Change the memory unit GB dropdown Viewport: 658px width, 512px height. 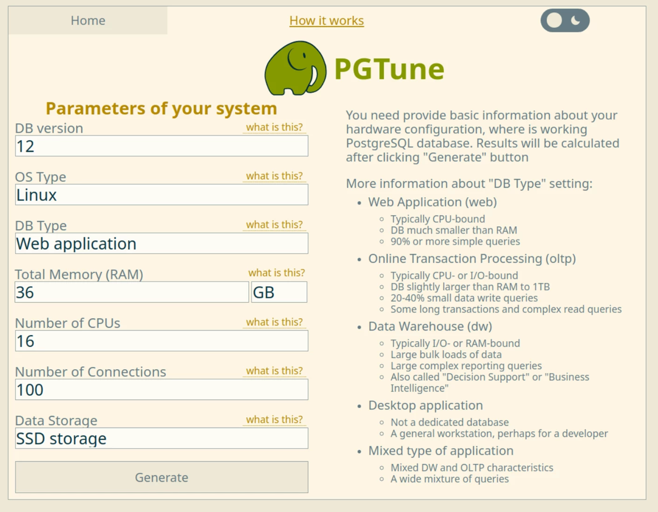point(279,293)
